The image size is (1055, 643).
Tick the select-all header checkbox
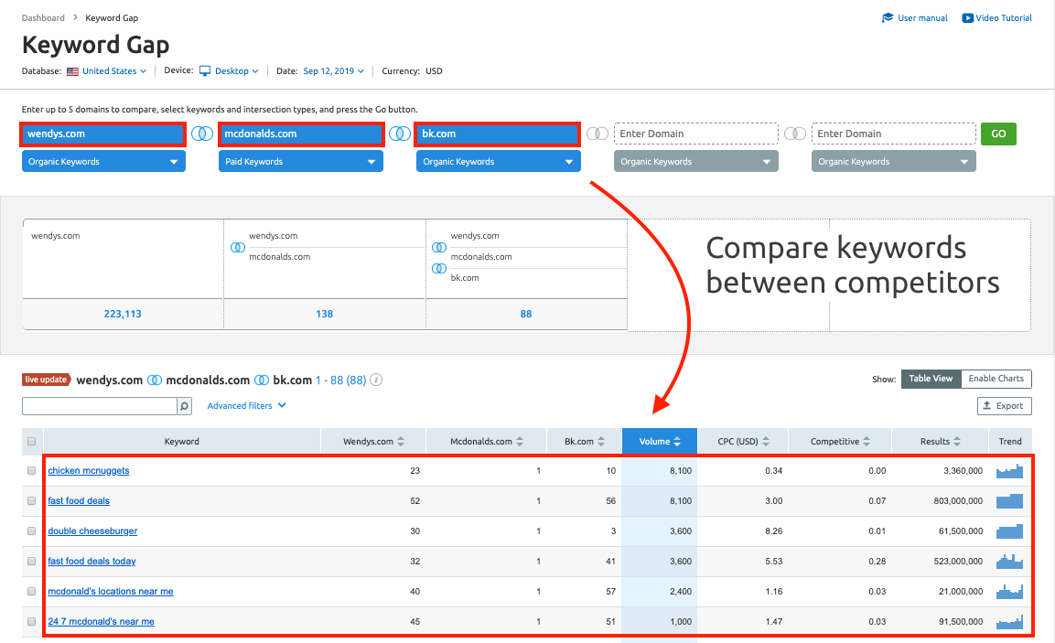coord(32,442)
